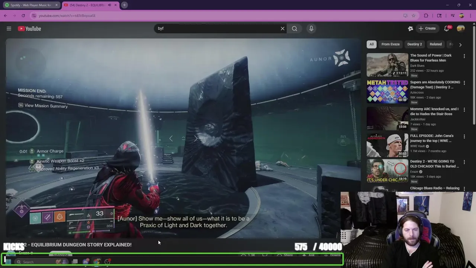
Task: Open The Sound of Power video title
Action: coord(431,58)
